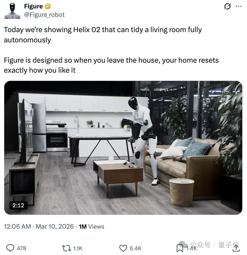Screen dimensions: 247x255
Task: Open the three-dot more options menu
Action: pos(239,7)
